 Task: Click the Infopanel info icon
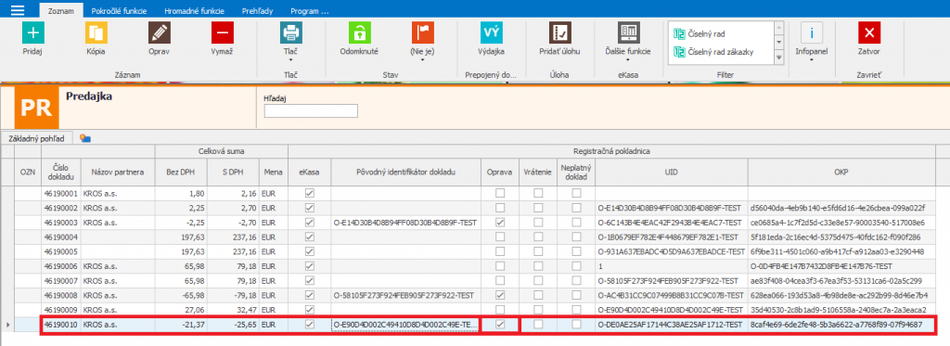(812, 32)
